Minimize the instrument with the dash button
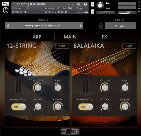Viewport: 141px width, 136px height. click(x=139, y=5)
